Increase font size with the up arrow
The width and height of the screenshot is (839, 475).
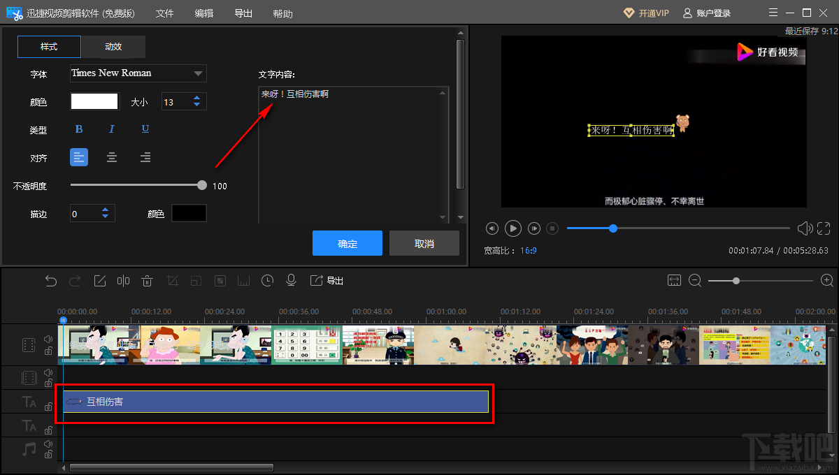click(x=196, y=98)
